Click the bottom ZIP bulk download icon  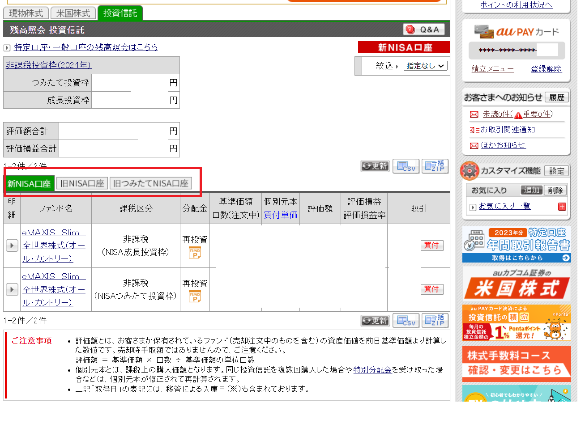click(x=435, y=321)
